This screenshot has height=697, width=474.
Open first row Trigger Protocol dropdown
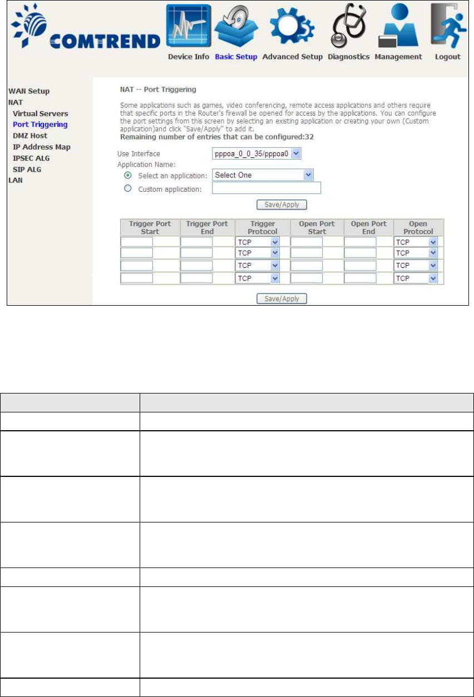click(x=258, y=242)
